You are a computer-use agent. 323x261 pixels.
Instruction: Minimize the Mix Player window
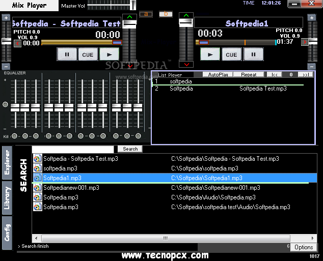(294, 4)
